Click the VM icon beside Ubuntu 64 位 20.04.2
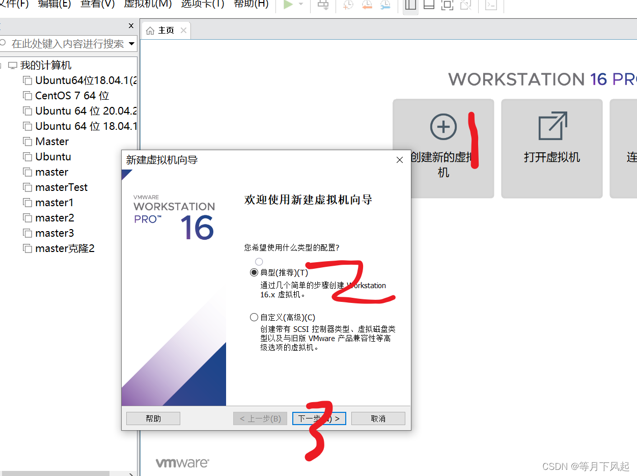The width and height of the screenshot is (637, 476). [x=27, y=111]
